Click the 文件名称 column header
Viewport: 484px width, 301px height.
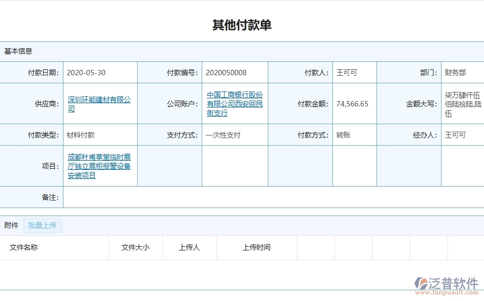coord(24,247)
